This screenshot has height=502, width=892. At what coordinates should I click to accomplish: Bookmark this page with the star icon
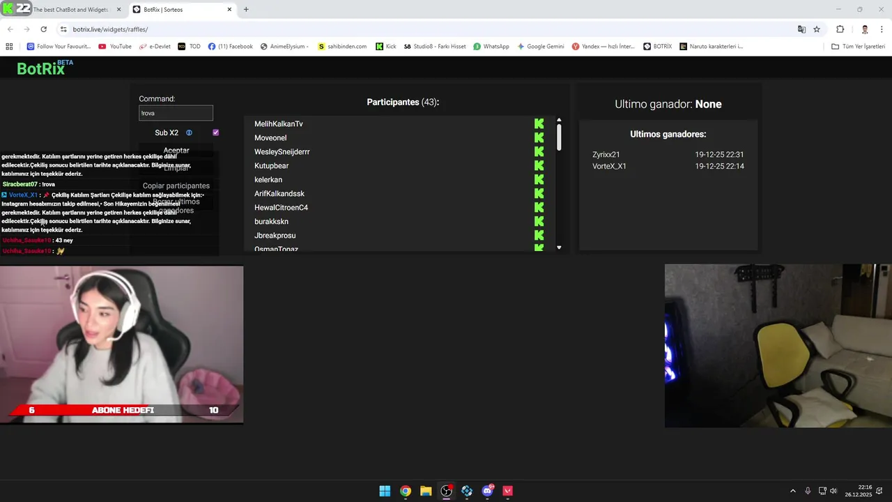(x=817, y=29)
